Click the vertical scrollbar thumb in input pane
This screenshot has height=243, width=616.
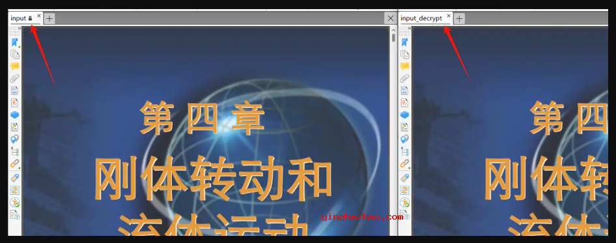(x=393, y=38)
